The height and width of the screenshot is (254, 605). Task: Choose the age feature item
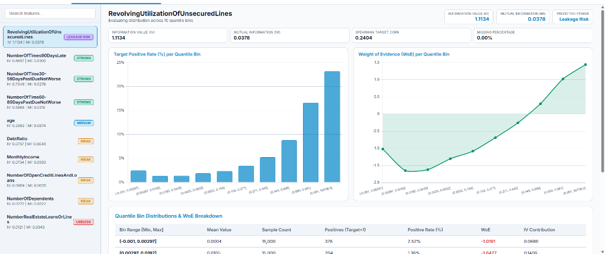click(50, 123)
